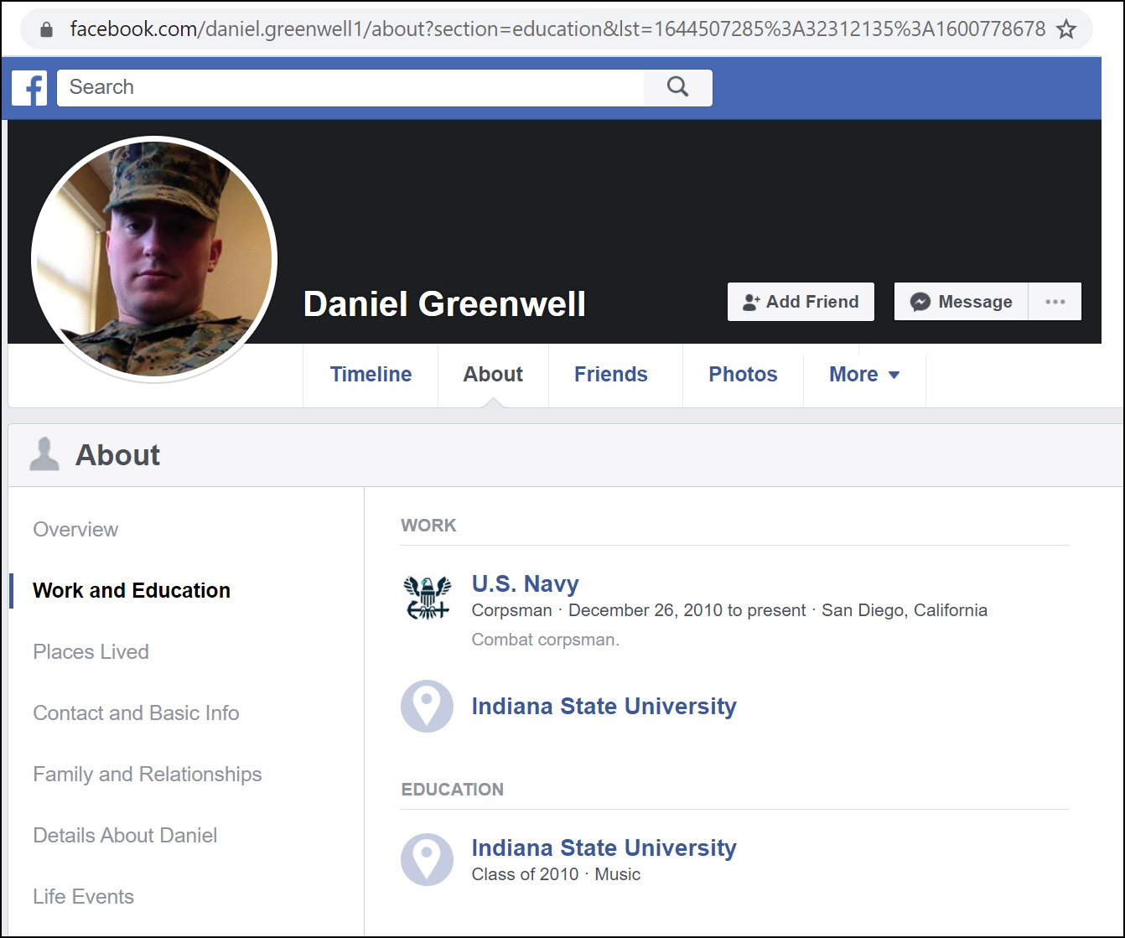
Task: Select Places Lived in the sidebar
Action: [x=91, y=651]
